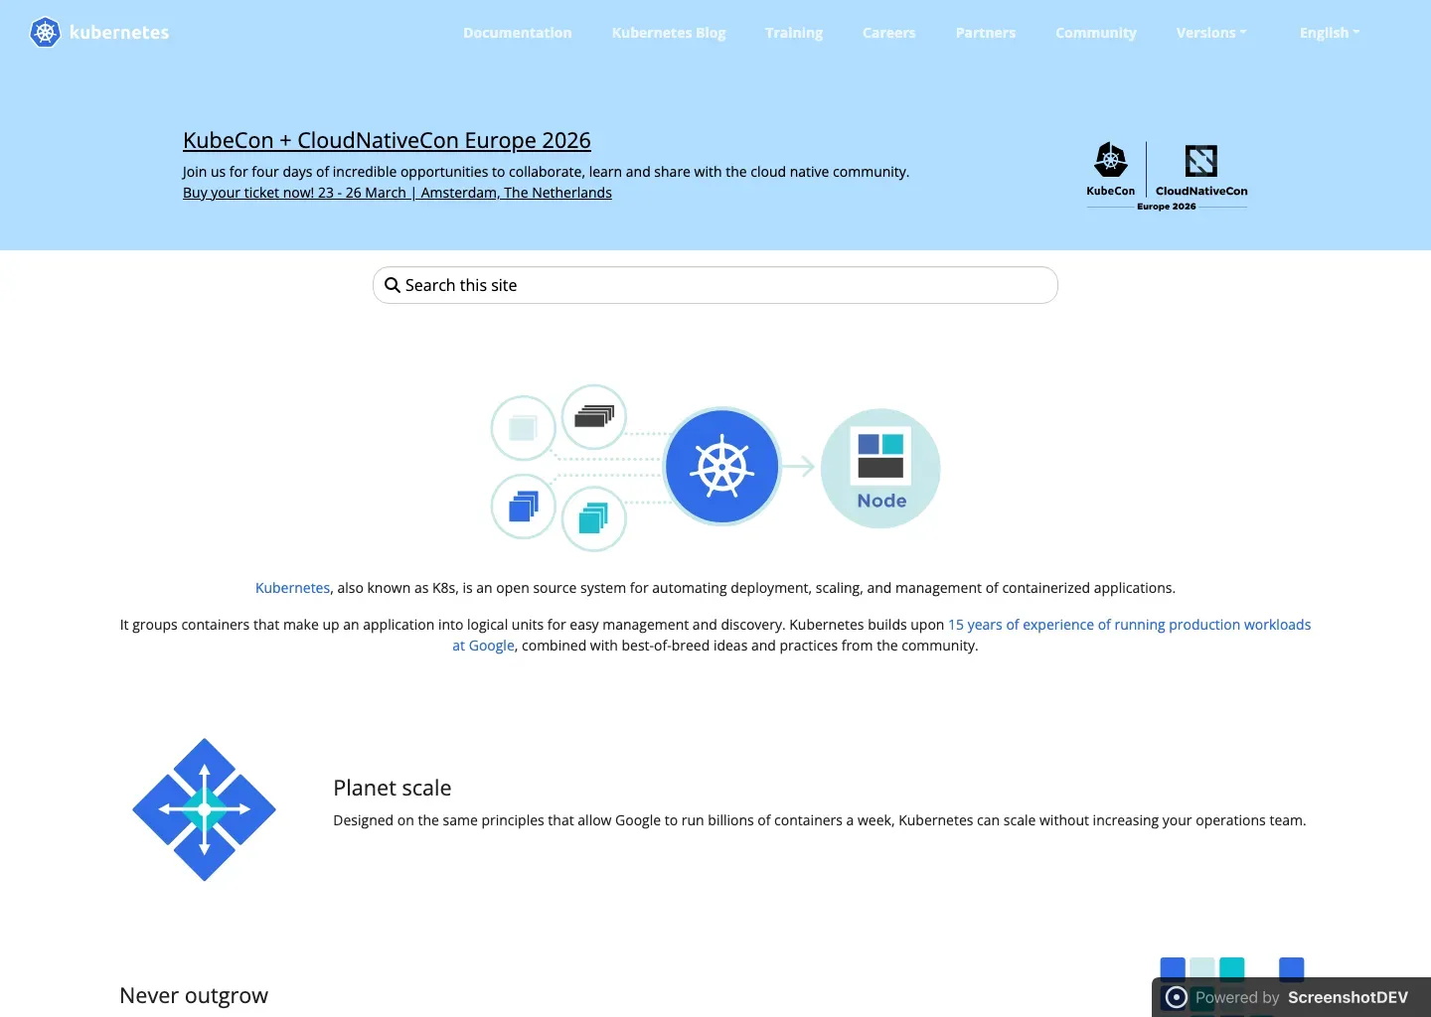Click the Europe 2026 label under logos
The image size is (1431, 1017).
(1167, 207)
